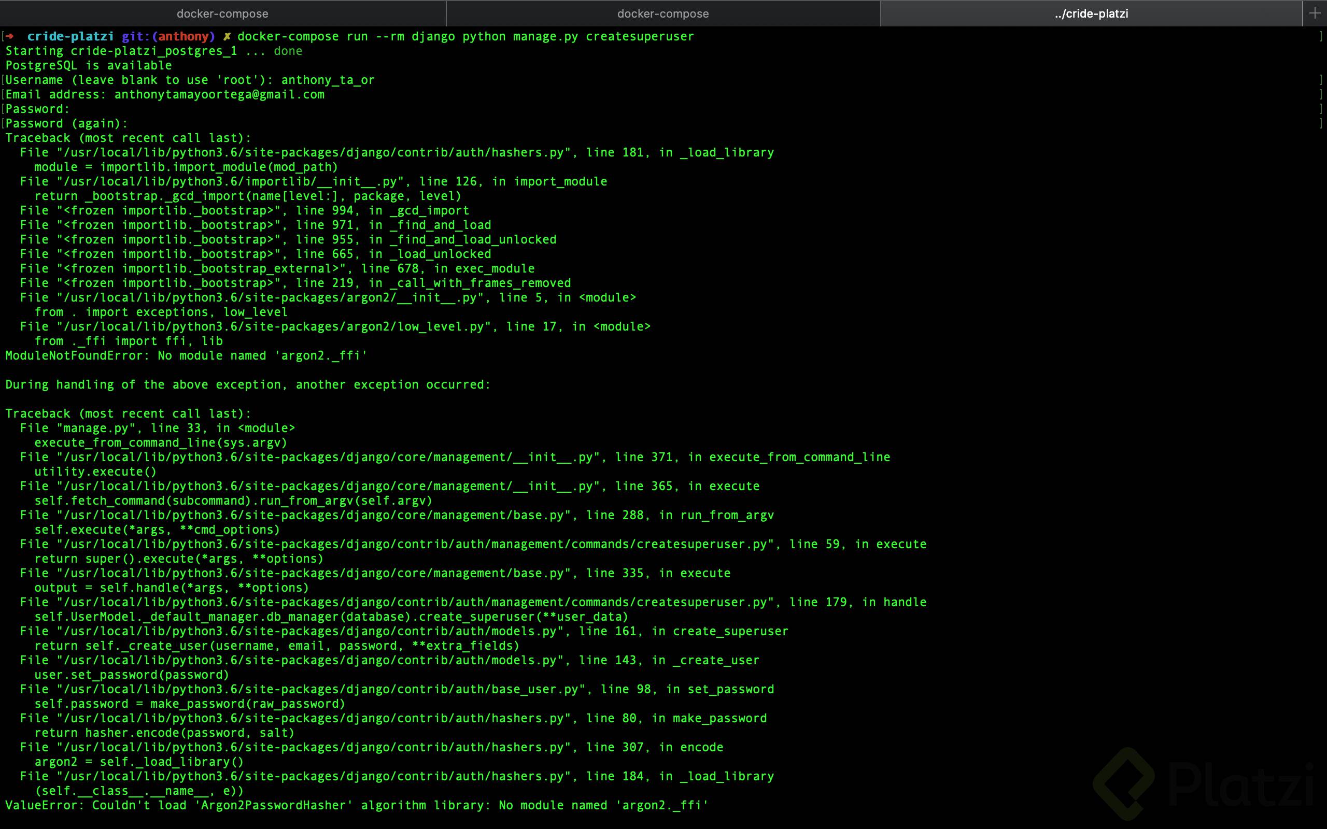This screenshot has width=1327, height=829.
Task: Click 'from ._ffi import ffi, lib' line
Action: coord(129,341)
